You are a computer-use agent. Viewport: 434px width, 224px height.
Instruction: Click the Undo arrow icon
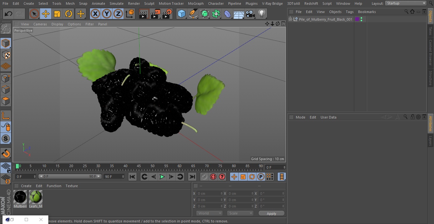click(9, 14)
